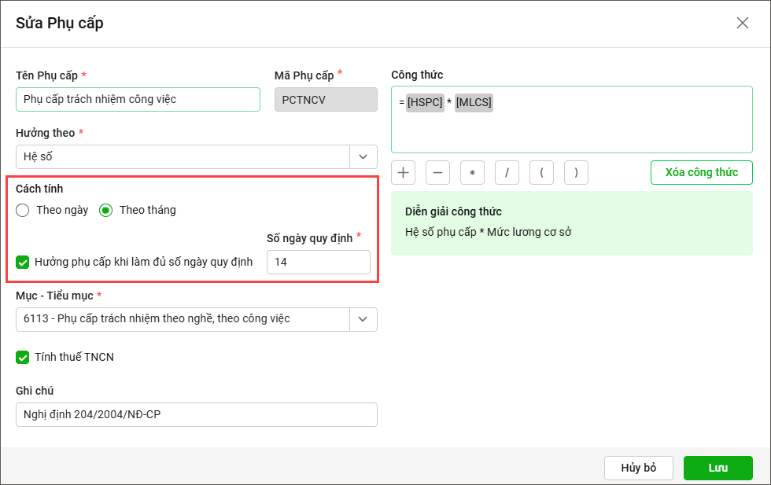The width and height of the screenshot is (771, 485).
Task: Select the [HSPC] token in formula
Action: click(425, 103)
